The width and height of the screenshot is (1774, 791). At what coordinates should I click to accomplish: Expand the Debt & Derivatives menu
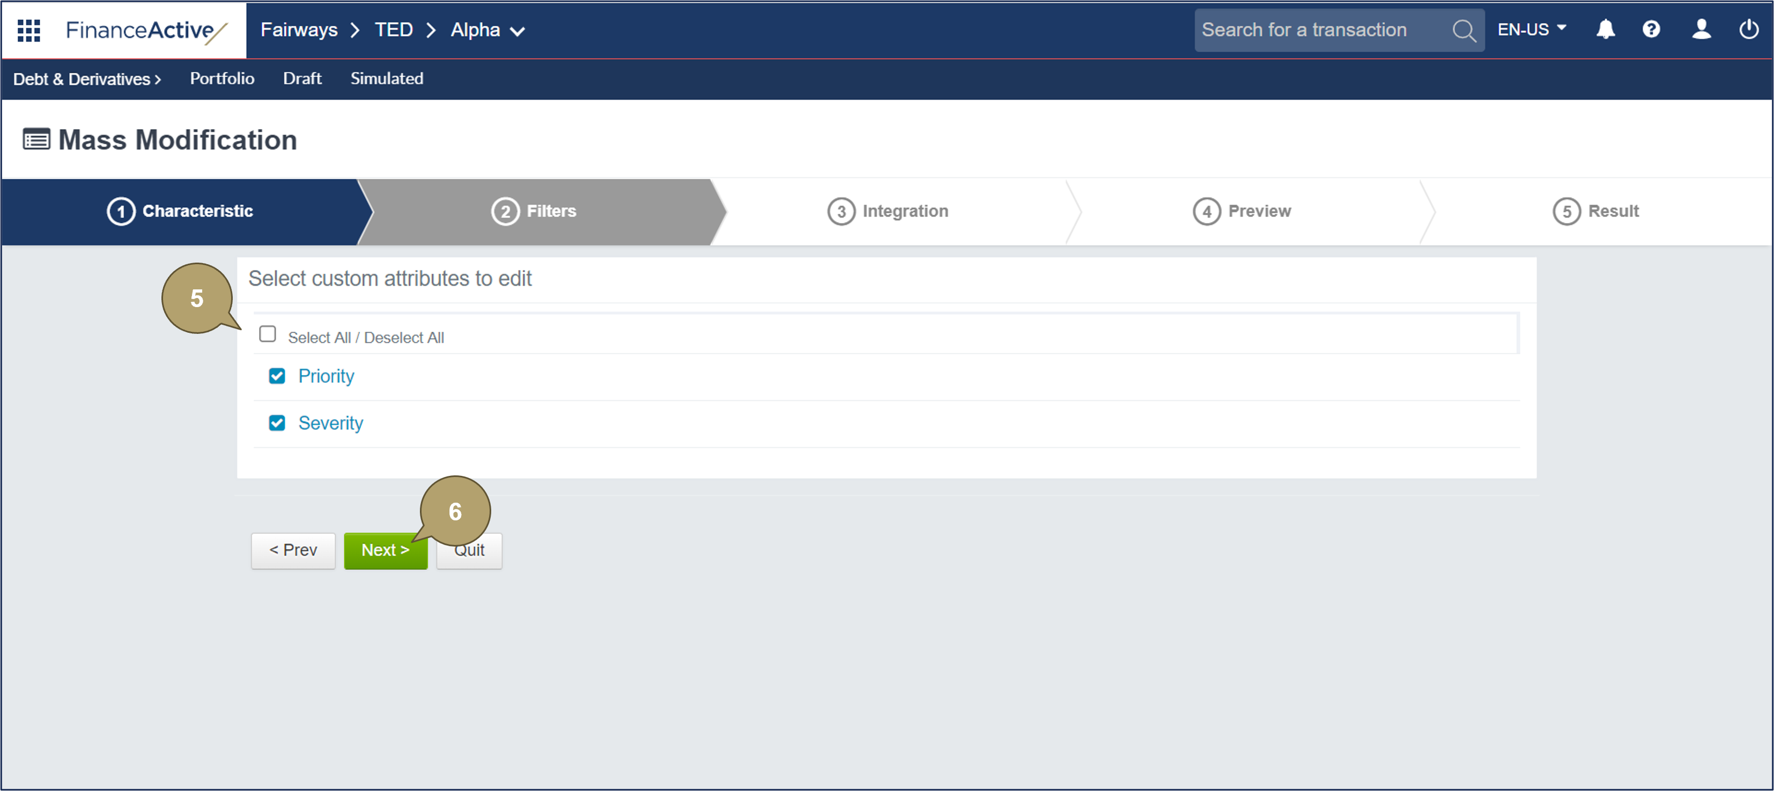pyautogui.click(x=87, y=79)
